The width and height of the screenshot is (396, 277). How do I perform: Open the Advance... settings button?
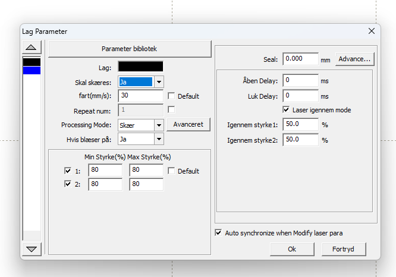(354, 59)
